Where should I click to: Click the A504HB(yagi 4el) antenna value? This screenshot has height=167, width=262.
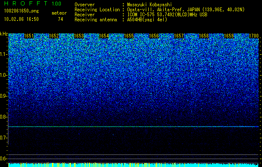click(147, 20)
